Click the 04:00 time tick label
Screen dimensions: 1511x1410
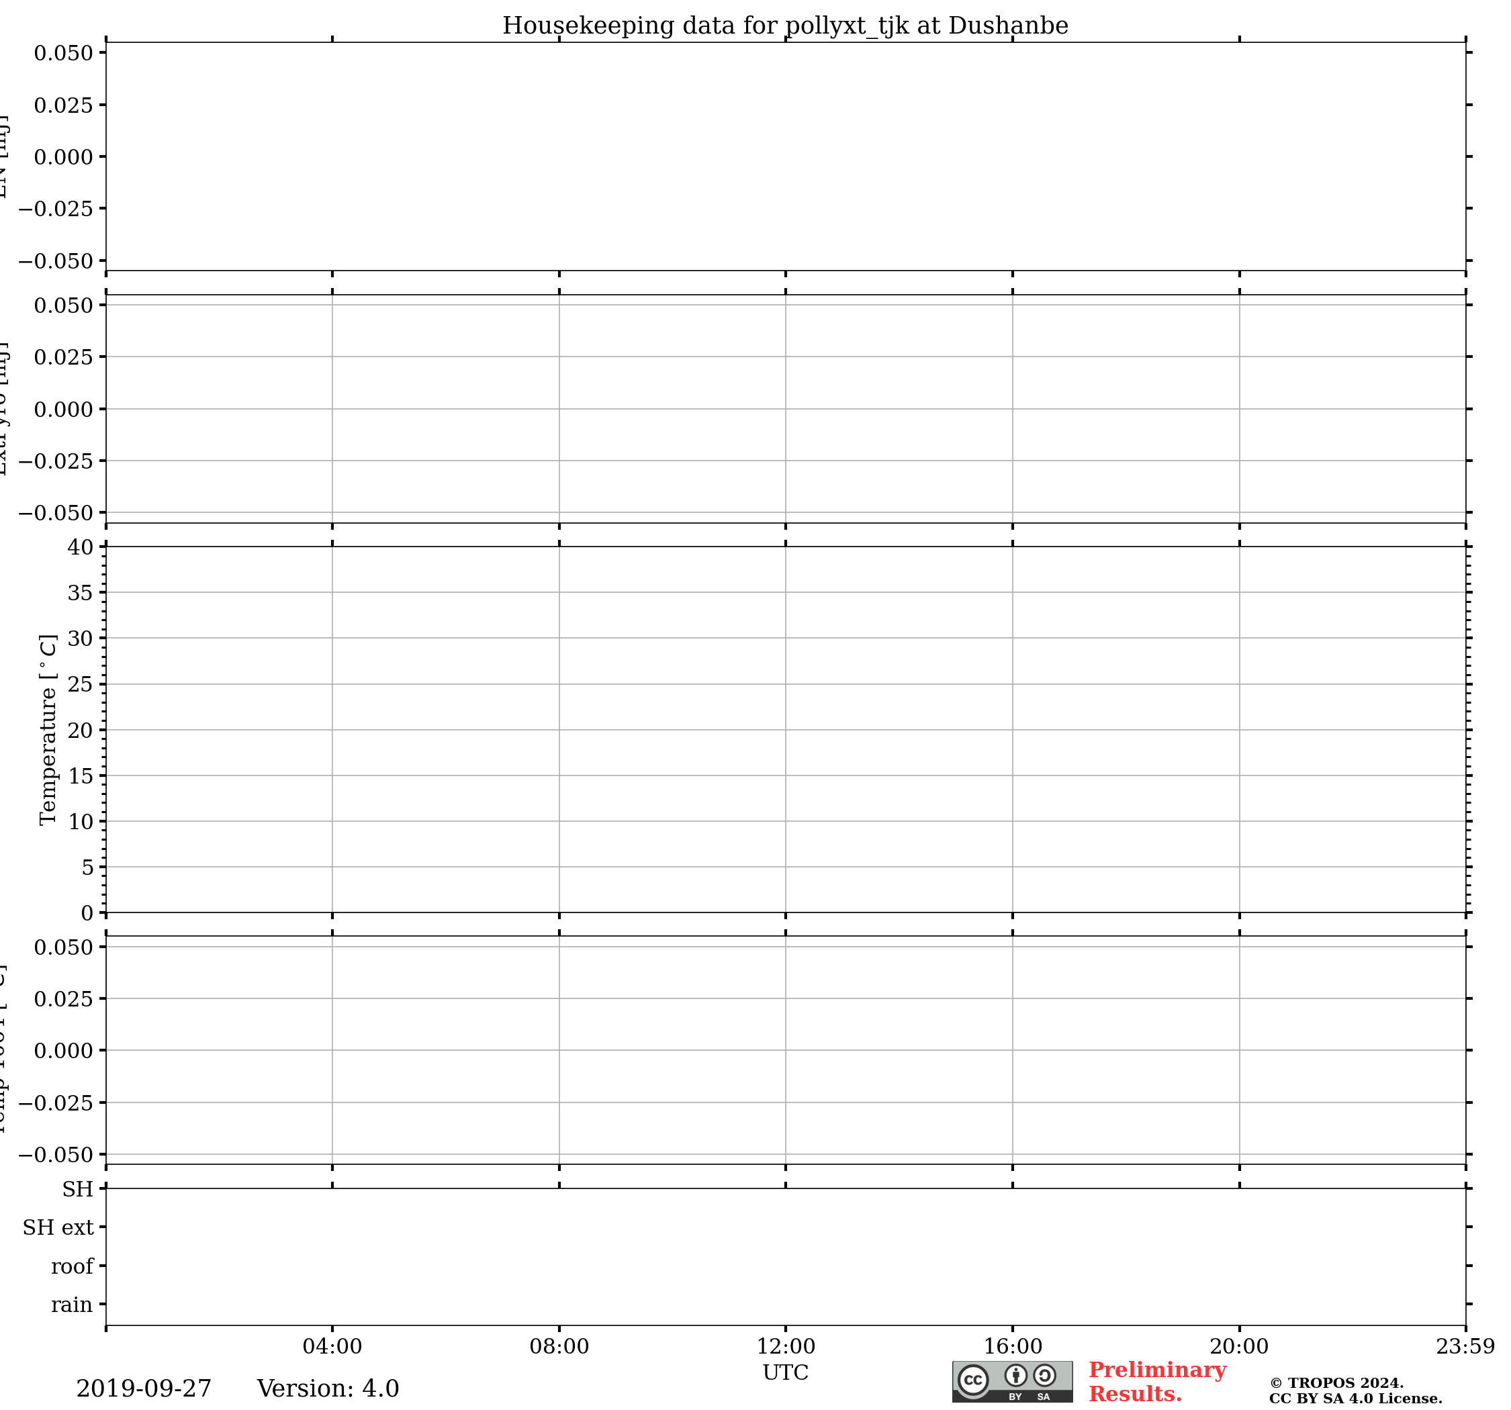332,1347
